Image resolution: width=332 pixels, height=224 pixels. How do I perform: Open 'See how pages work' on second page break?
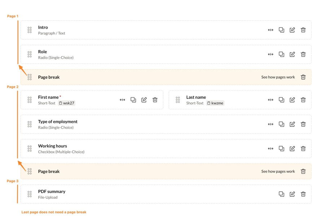(278, 171)
